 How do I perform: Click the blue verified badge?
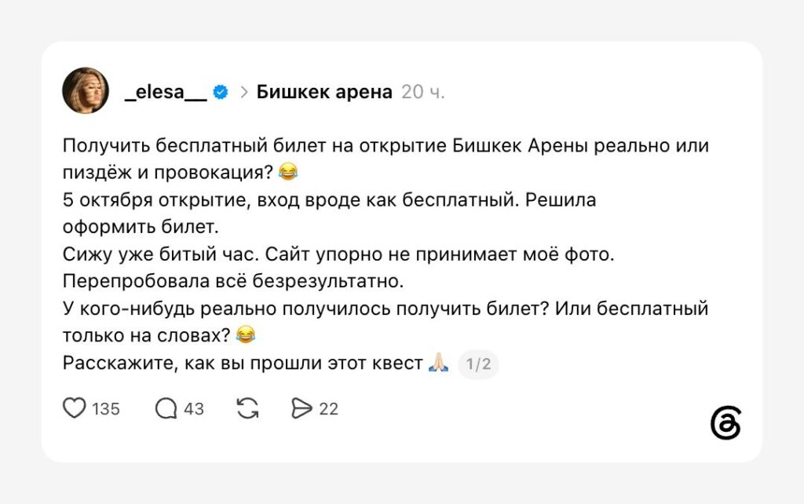pyautogui.click(x=221, y=93)
